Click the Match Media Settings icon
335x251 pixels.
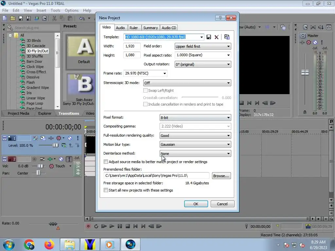(x=227, y=37)
